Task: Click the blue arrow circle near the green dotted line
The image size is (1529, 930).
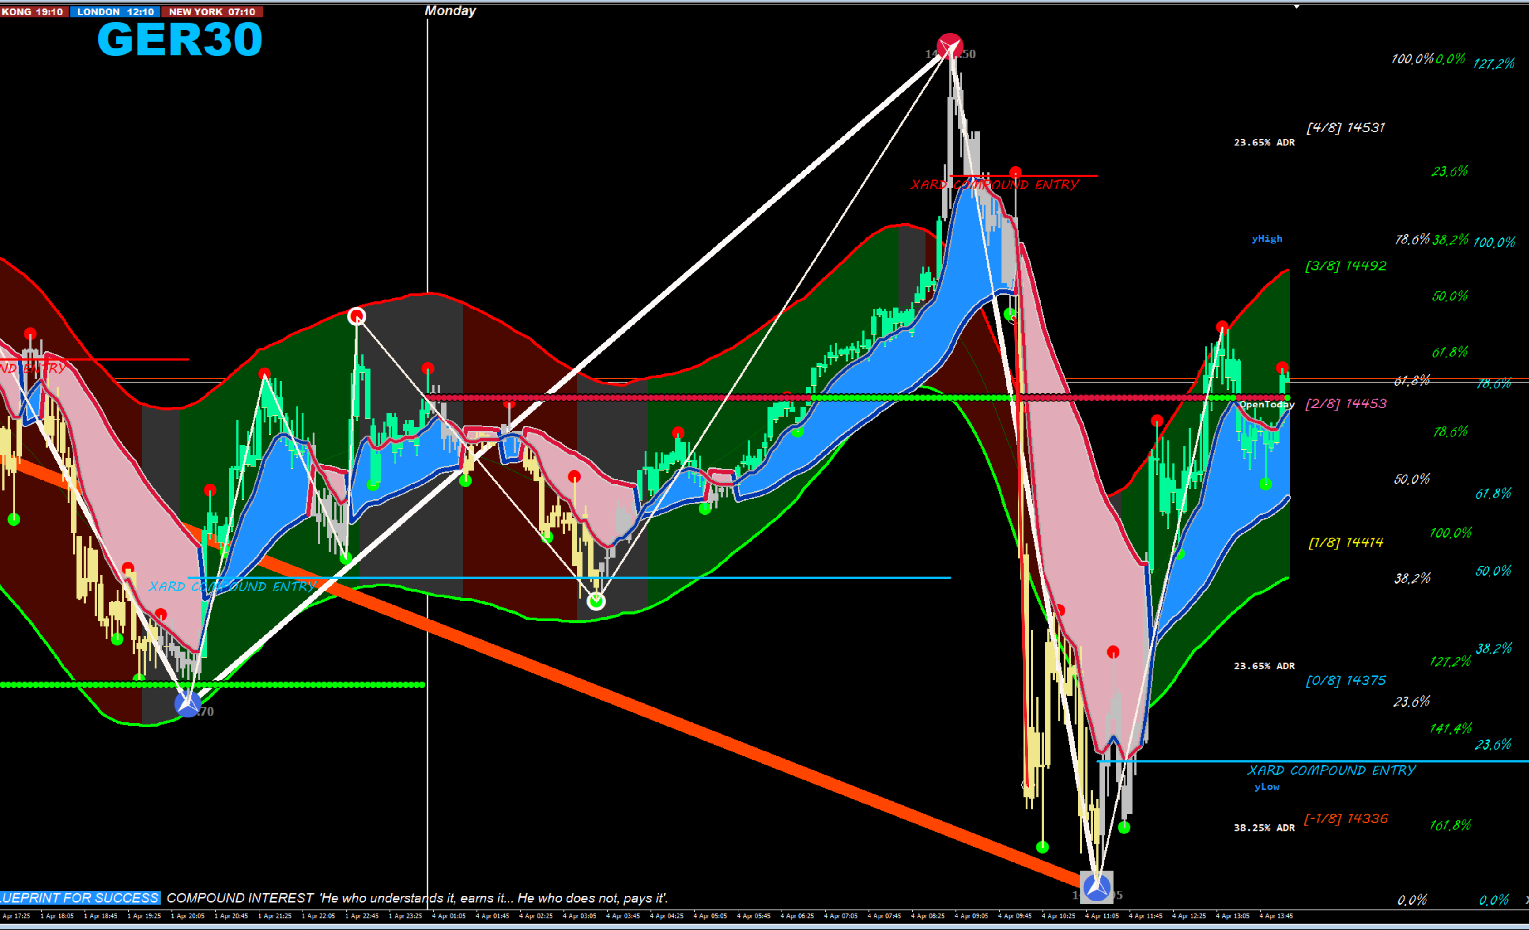Action: (x=187, y=704)
